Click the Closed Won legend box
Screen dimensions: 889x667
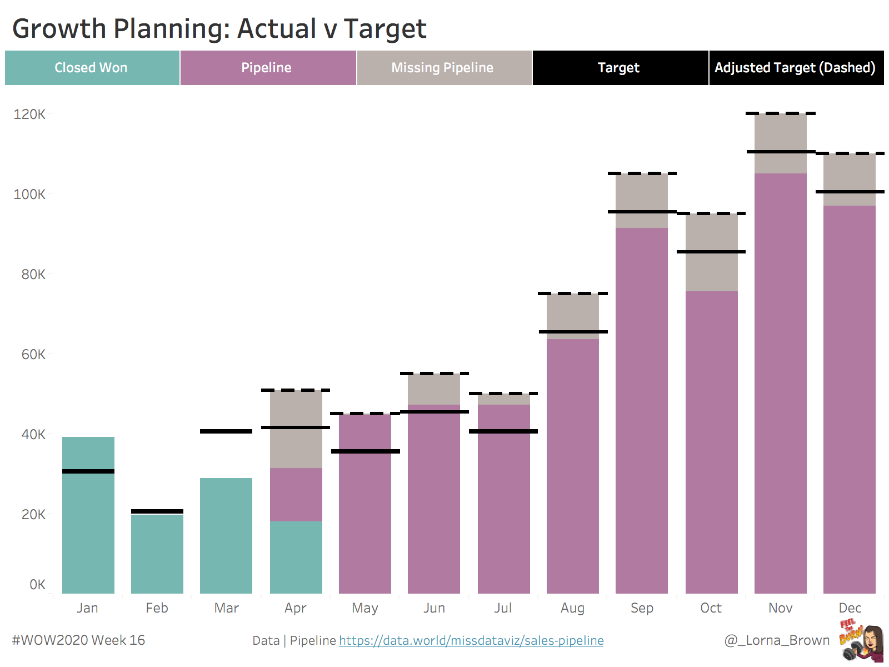pyautogui.click(x=92, y=68)
